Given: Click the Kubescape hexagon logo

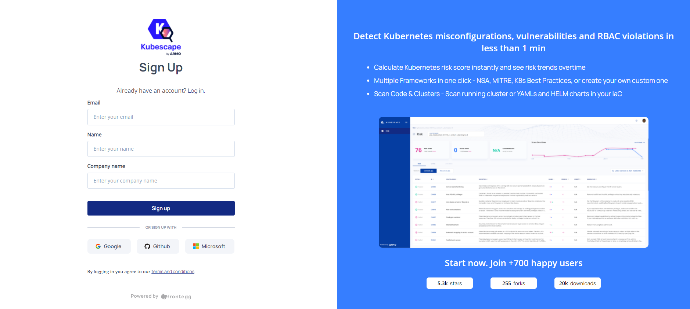Looking at the screenshot, I should pos(161,30).
